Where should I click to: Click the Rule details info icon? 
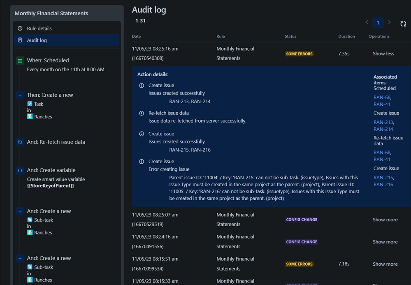(x=20, y=28)
